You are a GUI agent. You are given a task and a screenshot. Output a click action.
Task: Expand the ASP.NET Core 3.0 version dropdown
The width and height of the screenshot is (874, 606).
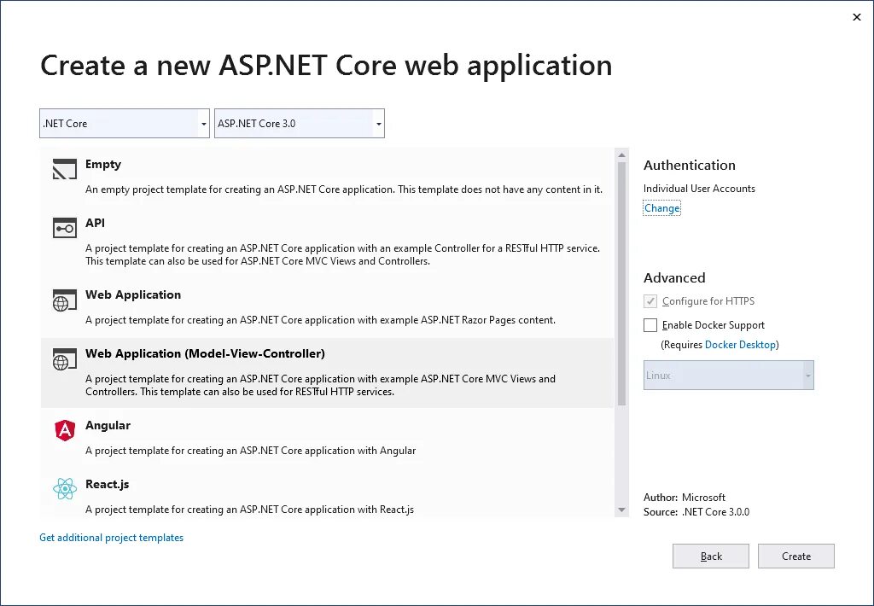click(299, 124)
